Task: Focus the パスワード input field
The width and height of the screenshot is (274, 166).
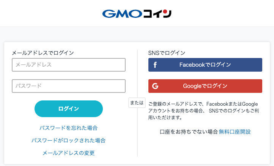Action: tap(69, 86)
